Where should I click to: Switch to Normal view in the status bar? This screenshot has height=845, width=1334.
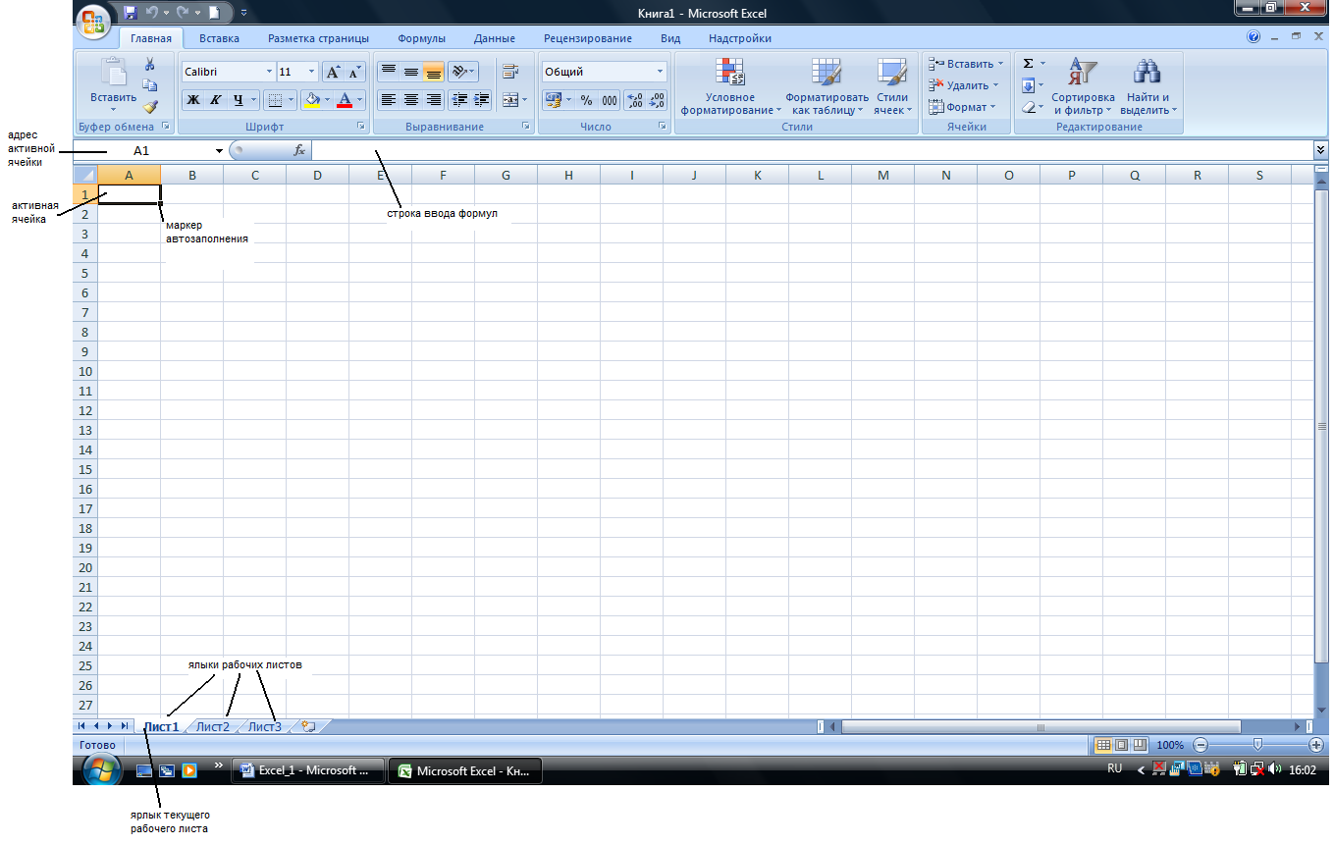click(1103, 745)
